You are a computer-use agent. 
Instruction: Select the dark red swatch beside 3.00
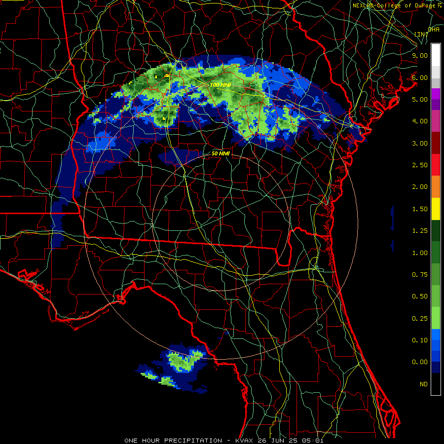click(x=436, y=143)
